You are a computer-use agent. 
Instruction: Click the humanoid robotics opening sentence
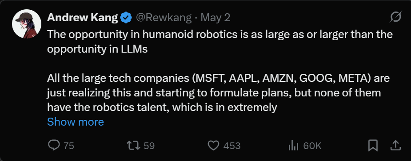[220, 42]
